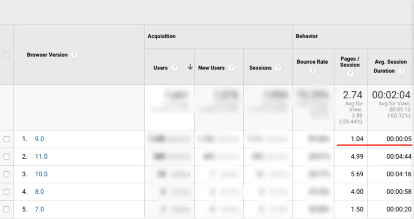
Task: Open the Browser Version help tooltip
Action: 74,54
